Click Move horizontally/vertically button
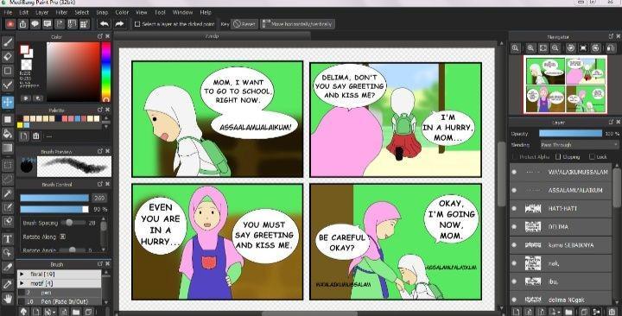The width and height of the screenshot is (622, 316). coord(297,24)
